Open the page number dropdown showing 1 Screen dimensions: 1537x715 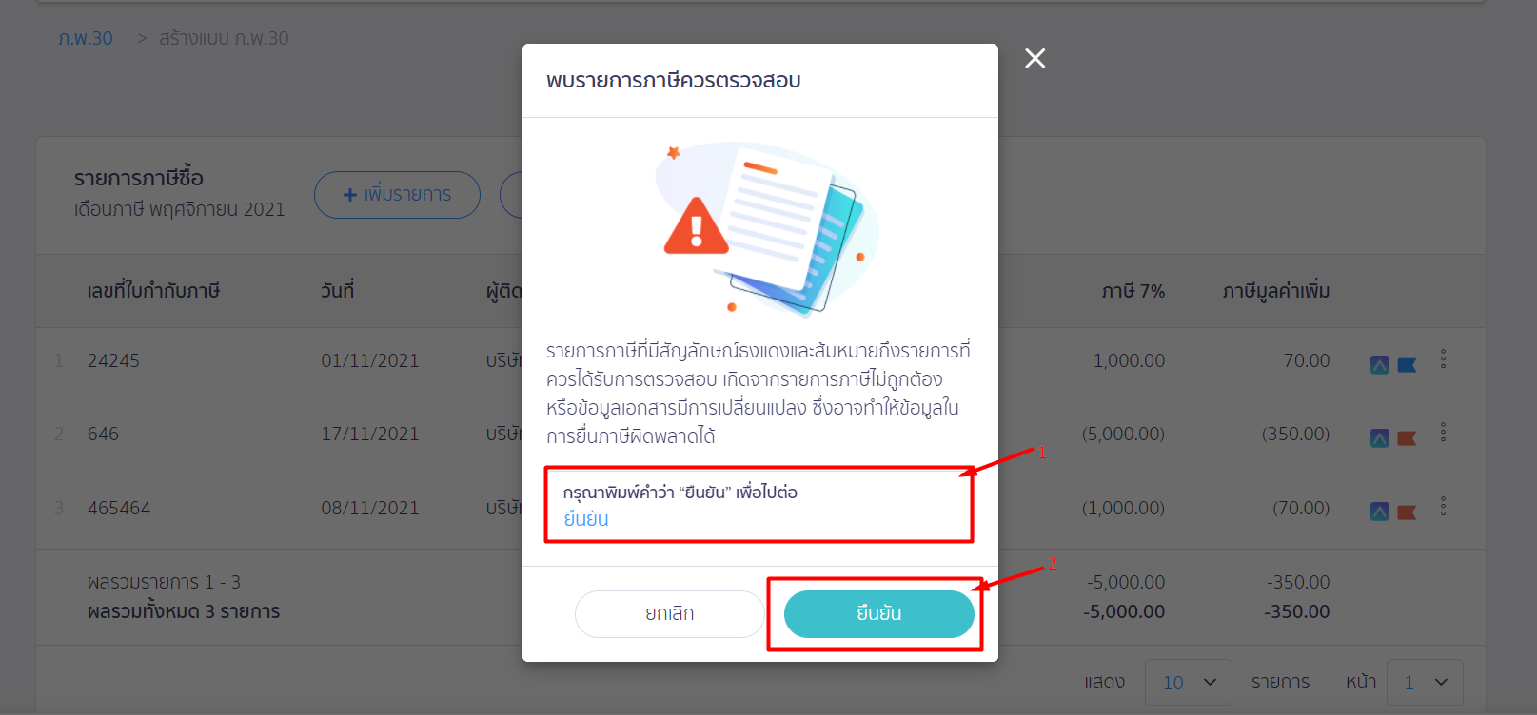[1425, 683]
